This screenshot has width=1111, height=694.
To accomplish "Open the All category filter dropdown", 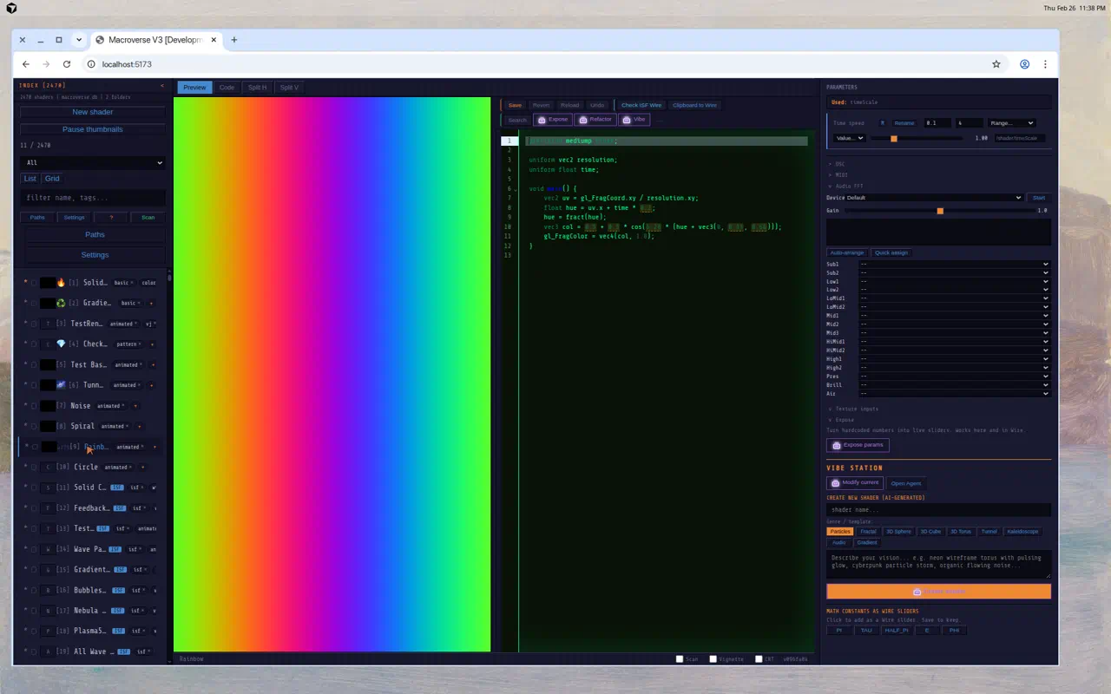I will pyautogui.click(x=93, y=162).
